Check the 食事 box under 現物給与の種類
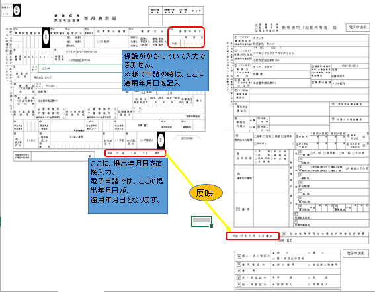Viewport: 375px width, 292px height. click(255, 136)
